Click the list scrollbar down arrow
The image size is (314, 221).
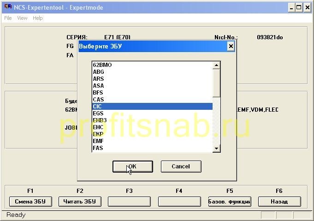tap(216, 148)
